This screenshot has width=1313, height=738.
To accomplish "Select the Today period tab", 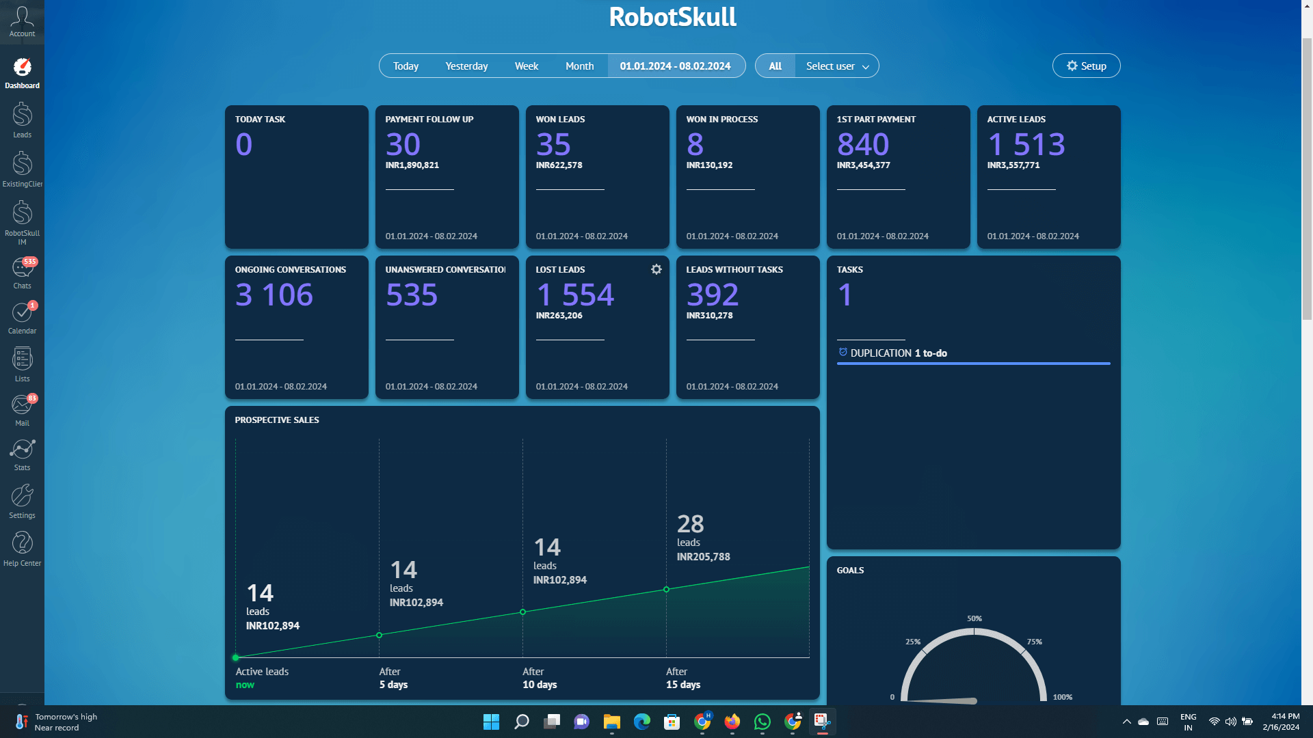I will point(406,66).
